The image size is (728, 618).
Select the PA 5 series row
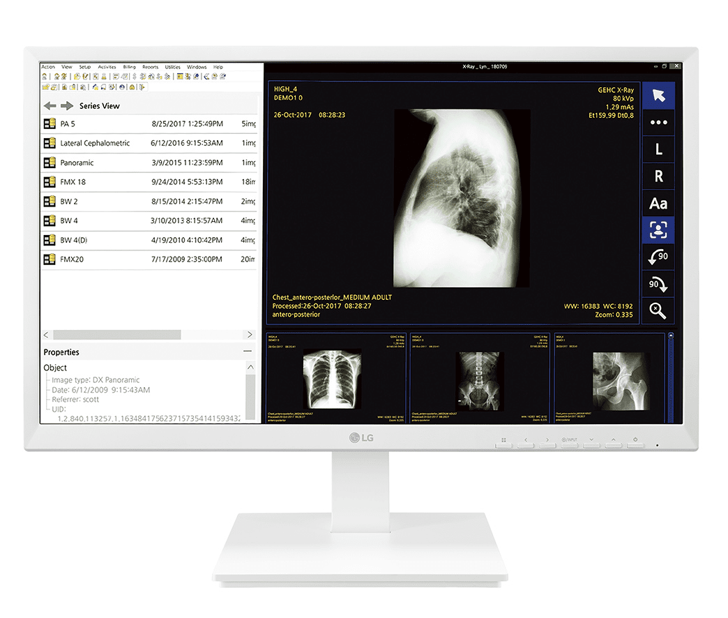click(149, 123)
